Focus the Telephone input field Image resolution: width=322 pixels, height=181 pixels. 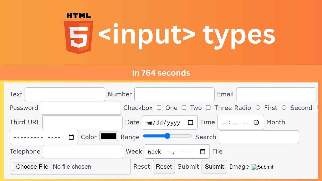pyautogui.click(x=83, y=152)
